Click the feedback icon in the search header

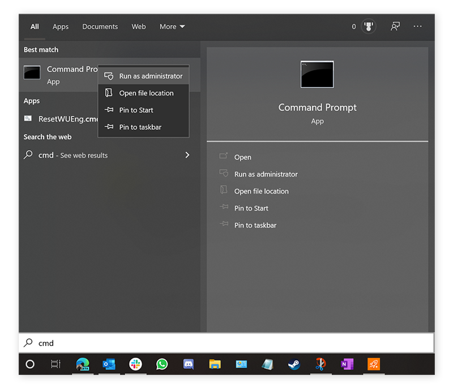(x=395, y=26)
